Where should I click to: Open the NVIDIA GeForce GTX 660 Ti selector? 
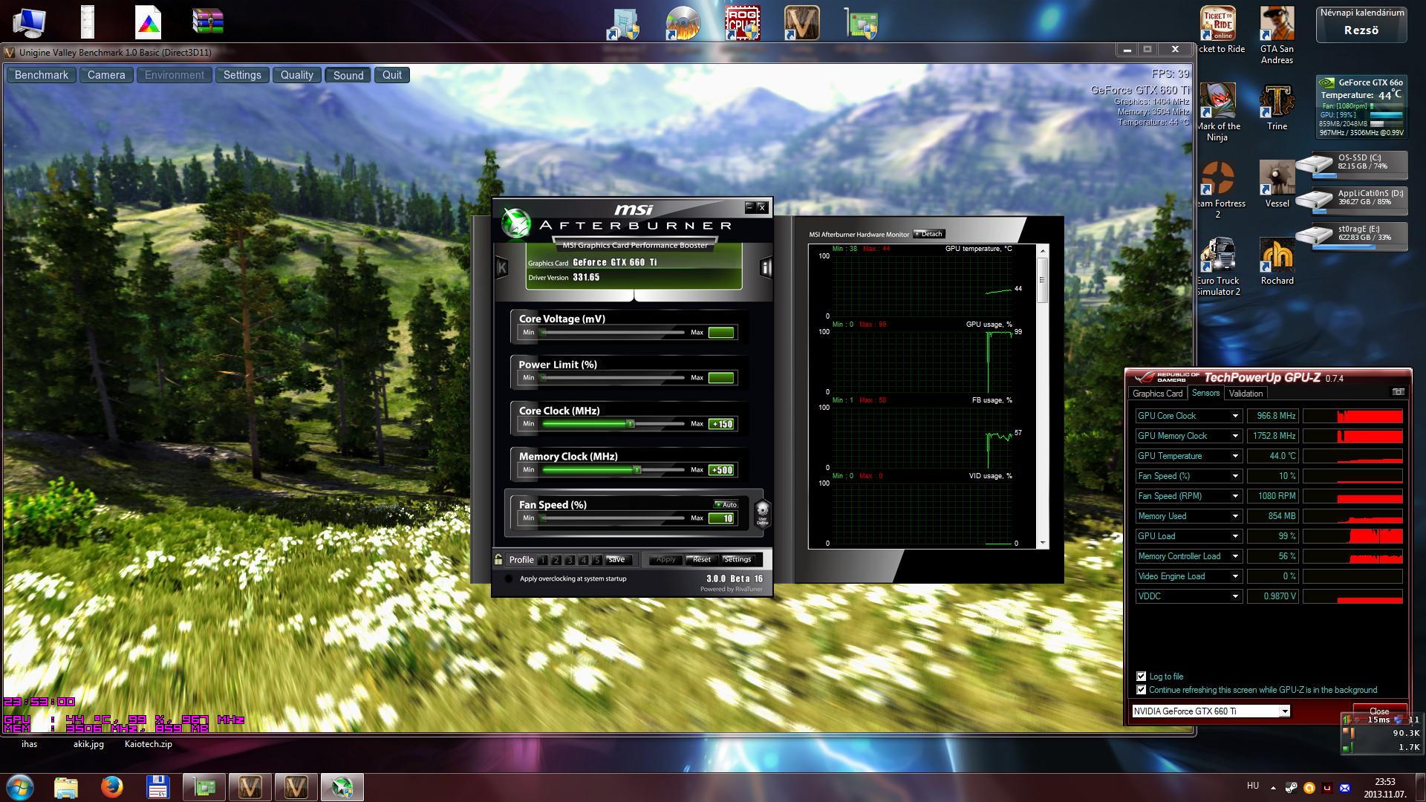[1211, 711]
